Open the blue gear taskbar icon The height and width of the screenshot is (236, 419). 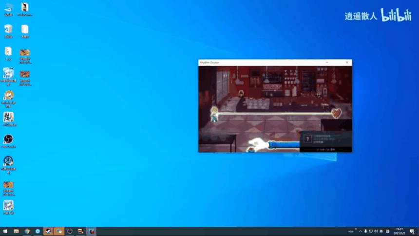coord(38,231)
